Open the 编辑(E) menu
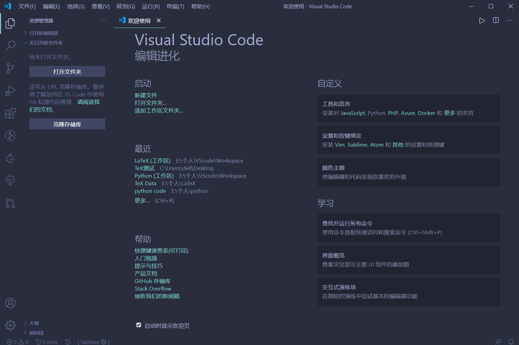The image size is (519, 345). point(51,6)
